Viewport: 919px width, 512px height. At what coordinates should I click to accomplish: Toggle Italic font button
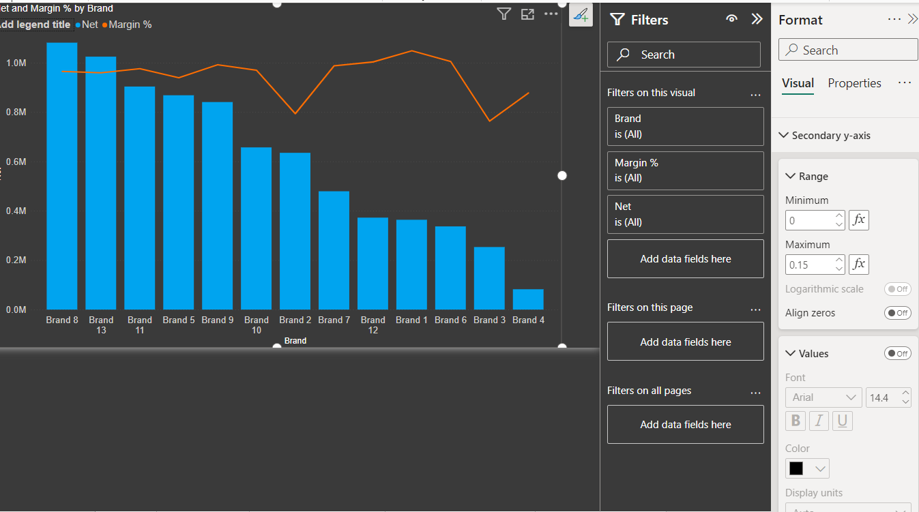coord(819,421)
